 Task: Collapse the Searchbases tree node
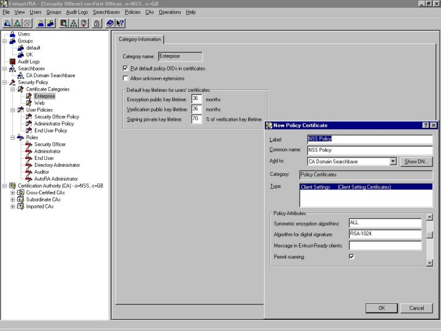4,69
